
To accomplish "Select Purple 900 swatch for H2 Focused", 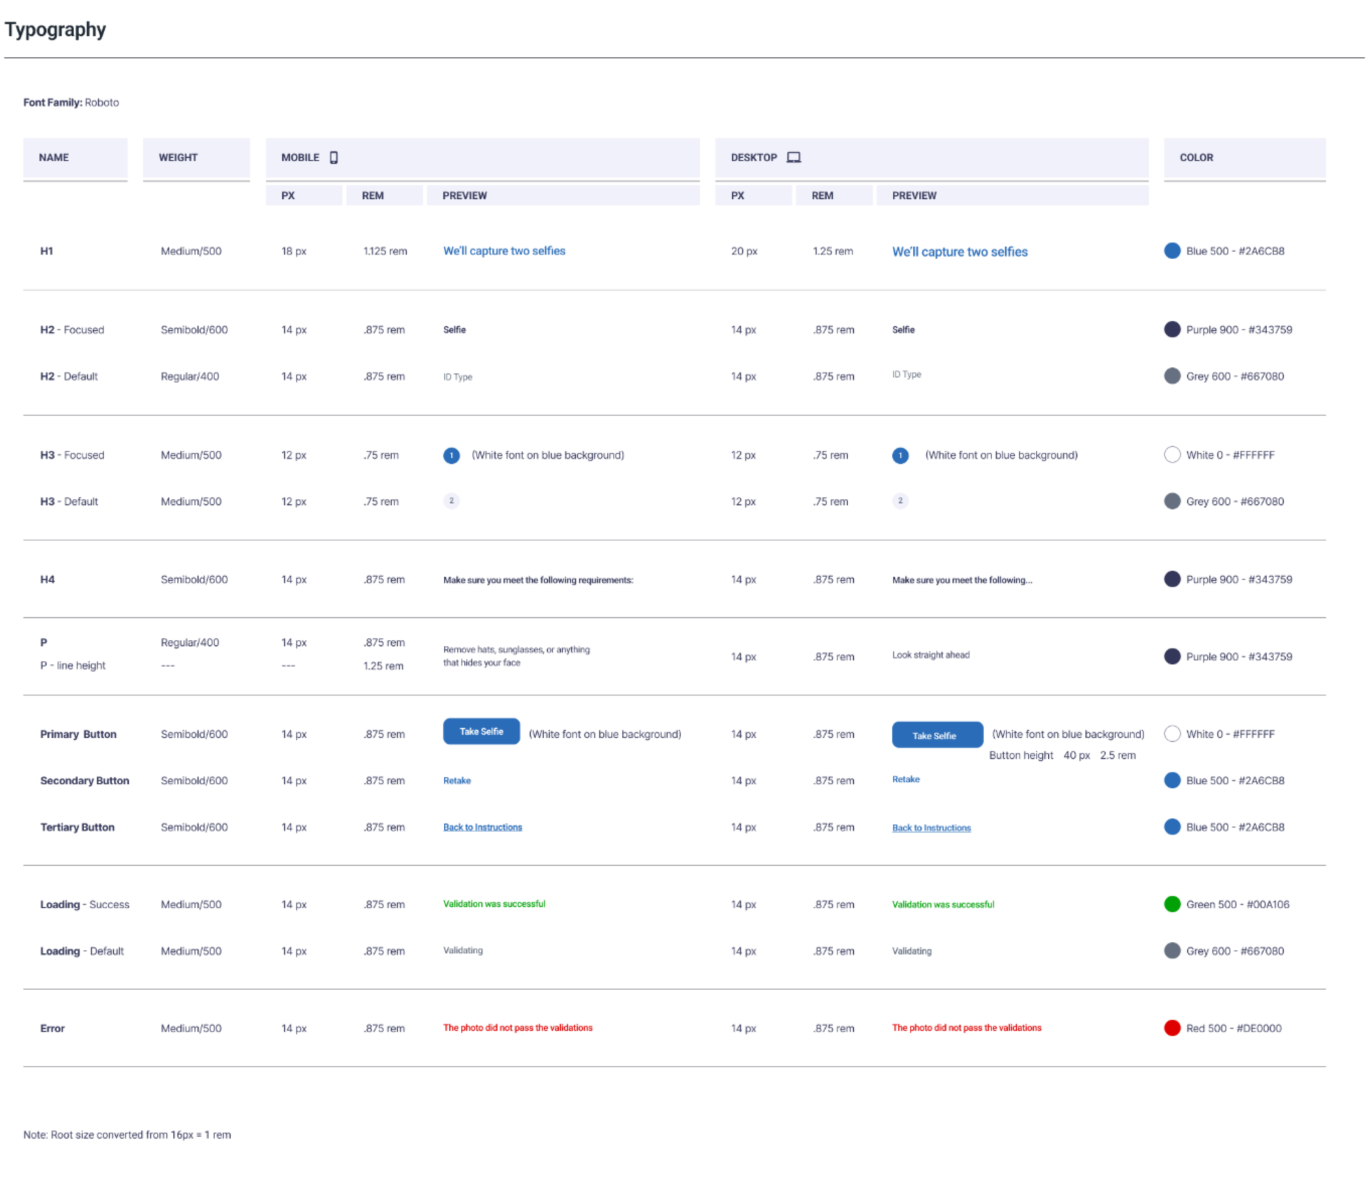I will pyautogui.click(x=1172, y=329).
